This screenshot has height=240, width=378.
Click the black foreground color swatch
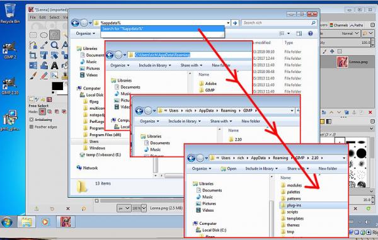click(x=57, y=86)
